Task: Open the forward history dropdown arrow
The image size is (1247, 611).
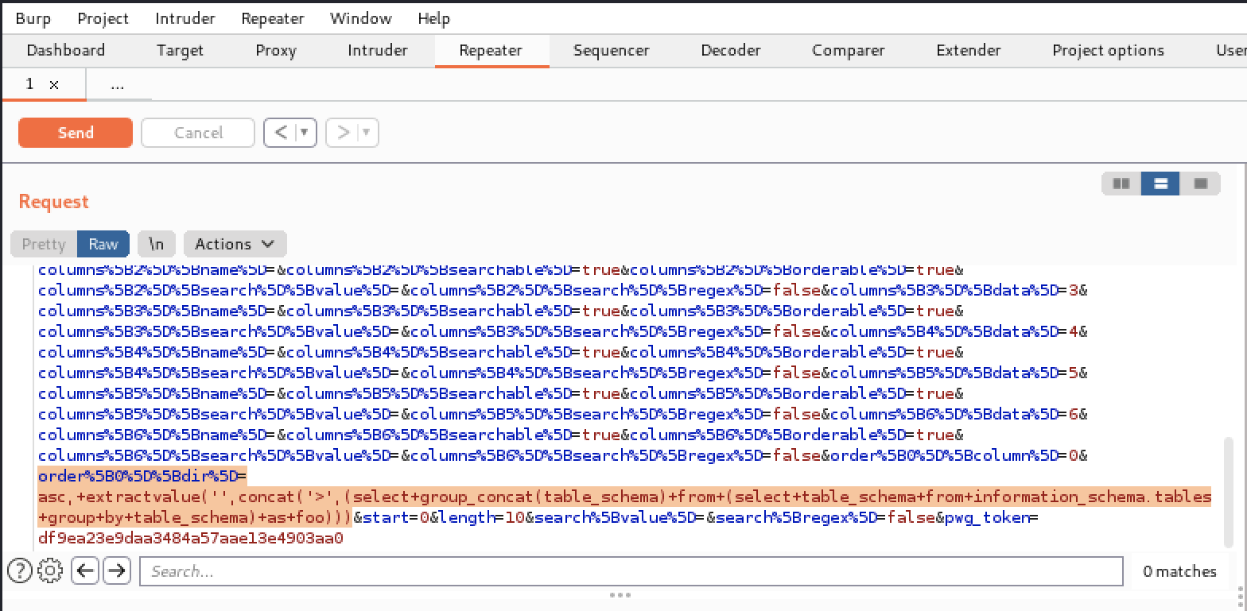Action: coord(368,133)
